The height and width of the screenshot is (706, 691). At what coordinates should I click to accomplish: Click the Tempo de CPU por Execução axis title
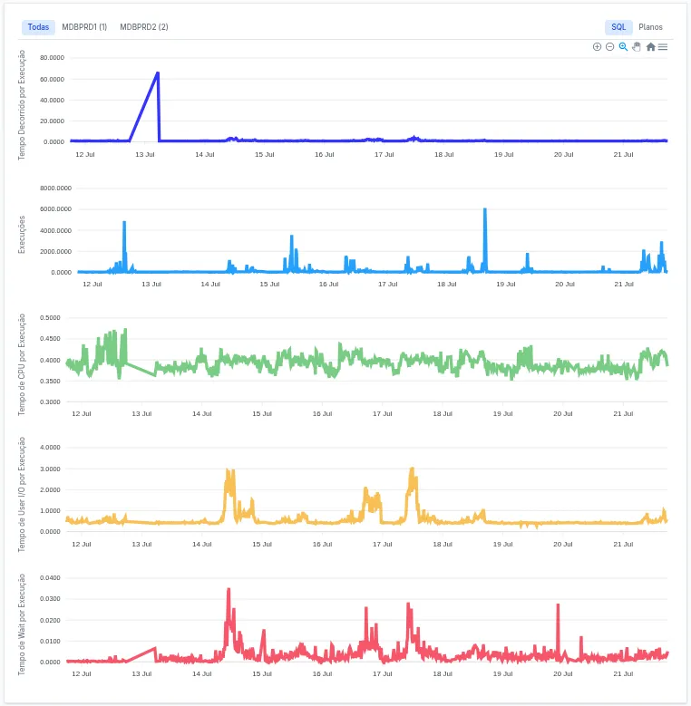point(23,364)
